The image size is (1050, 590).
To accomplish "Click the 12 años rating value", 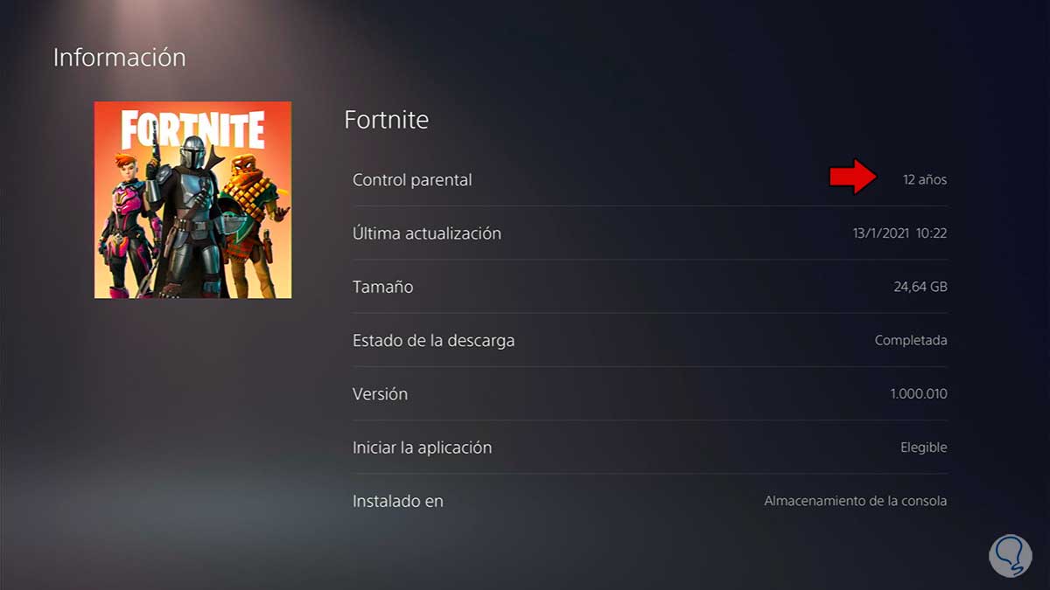I will 925,180.
